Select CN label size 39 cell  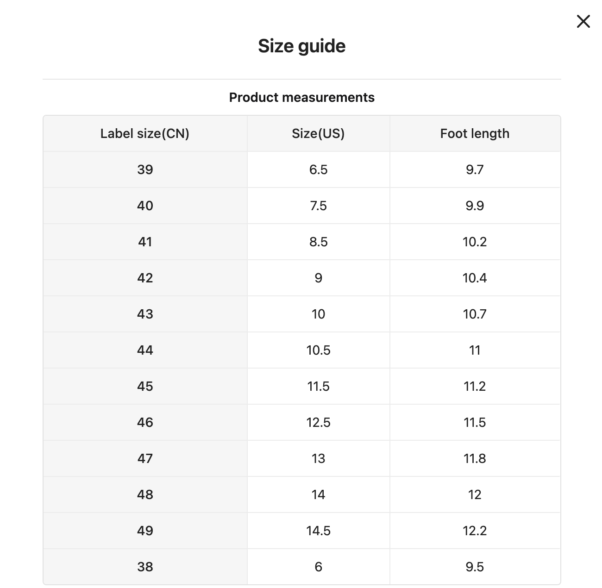coord(145,169)
